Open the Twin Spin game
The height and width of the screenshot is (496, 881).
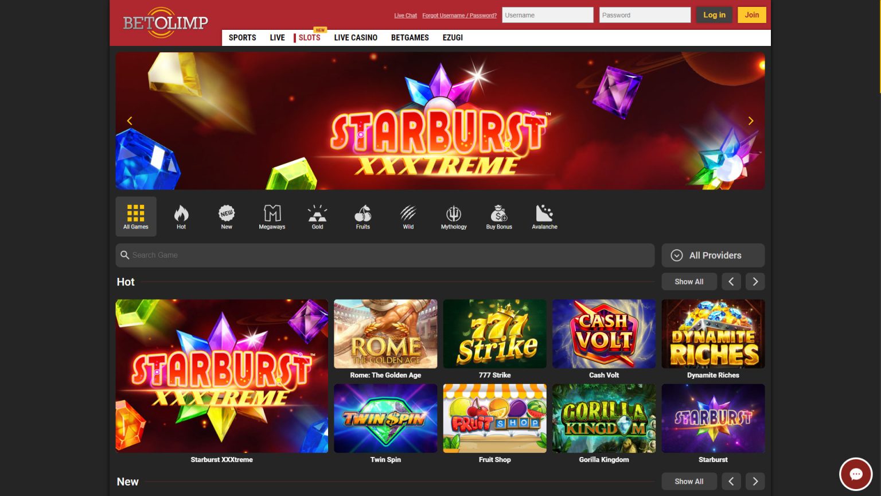pyautogui.click(x=385, y=418)
